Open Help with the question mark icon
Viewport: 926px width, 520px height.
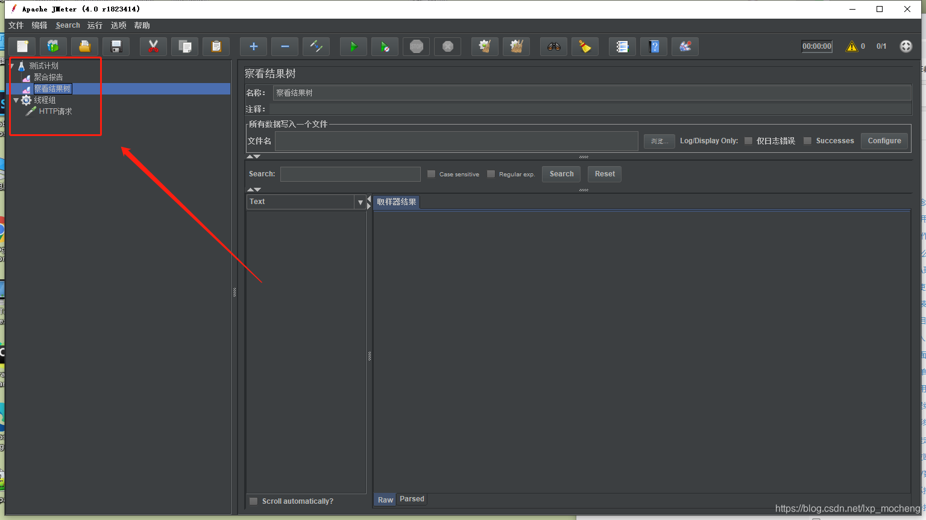pos(654,46)
